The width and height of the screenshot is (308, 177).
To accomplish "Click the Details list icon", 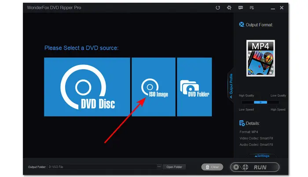I will coord(242,123).
